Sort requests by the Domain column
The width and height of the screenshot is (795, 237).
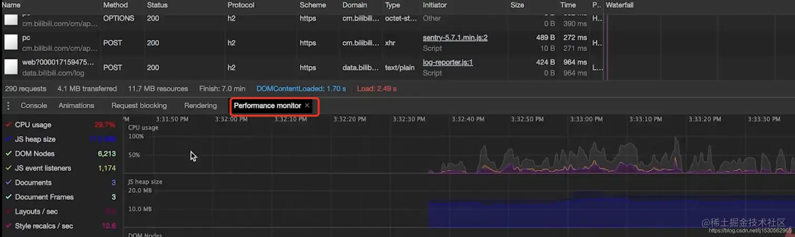(355, 5)
